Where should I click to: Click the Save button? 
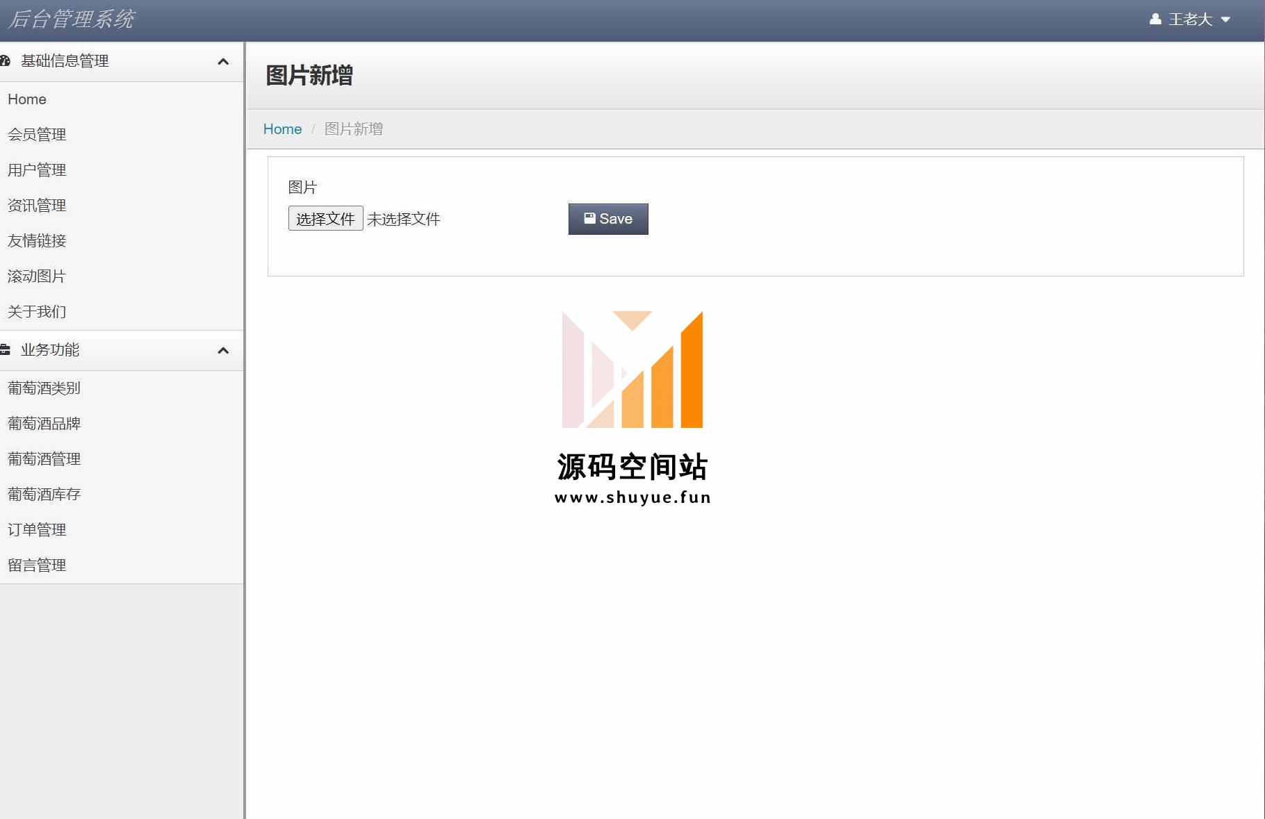[x=608, y=219]
